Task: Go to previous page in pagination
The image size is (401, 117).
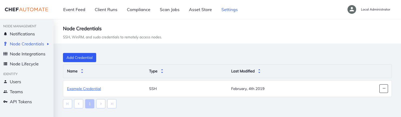Action: click(x=79, y=104)
